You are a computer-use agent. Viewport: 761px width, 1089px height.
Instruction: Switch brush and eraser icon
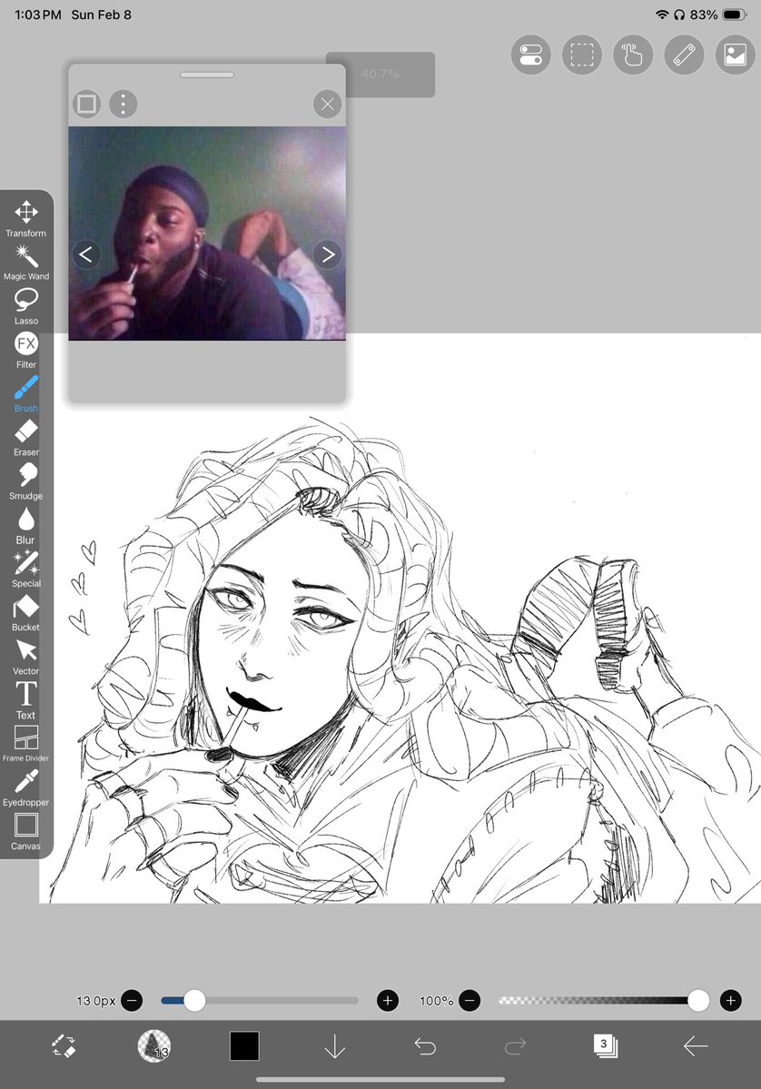tap(64, 1046)
